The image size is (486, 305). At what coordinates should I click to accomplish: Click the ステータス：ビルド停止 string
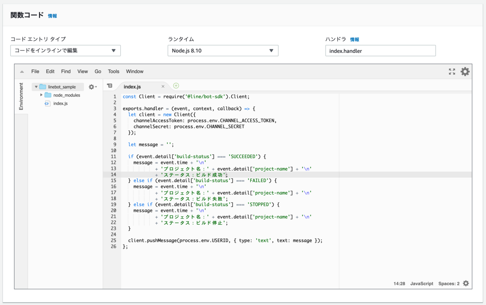click(193, 223)
